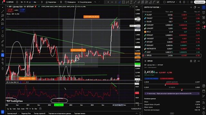Select ZILUSDT in watchlist

[172, 15]
